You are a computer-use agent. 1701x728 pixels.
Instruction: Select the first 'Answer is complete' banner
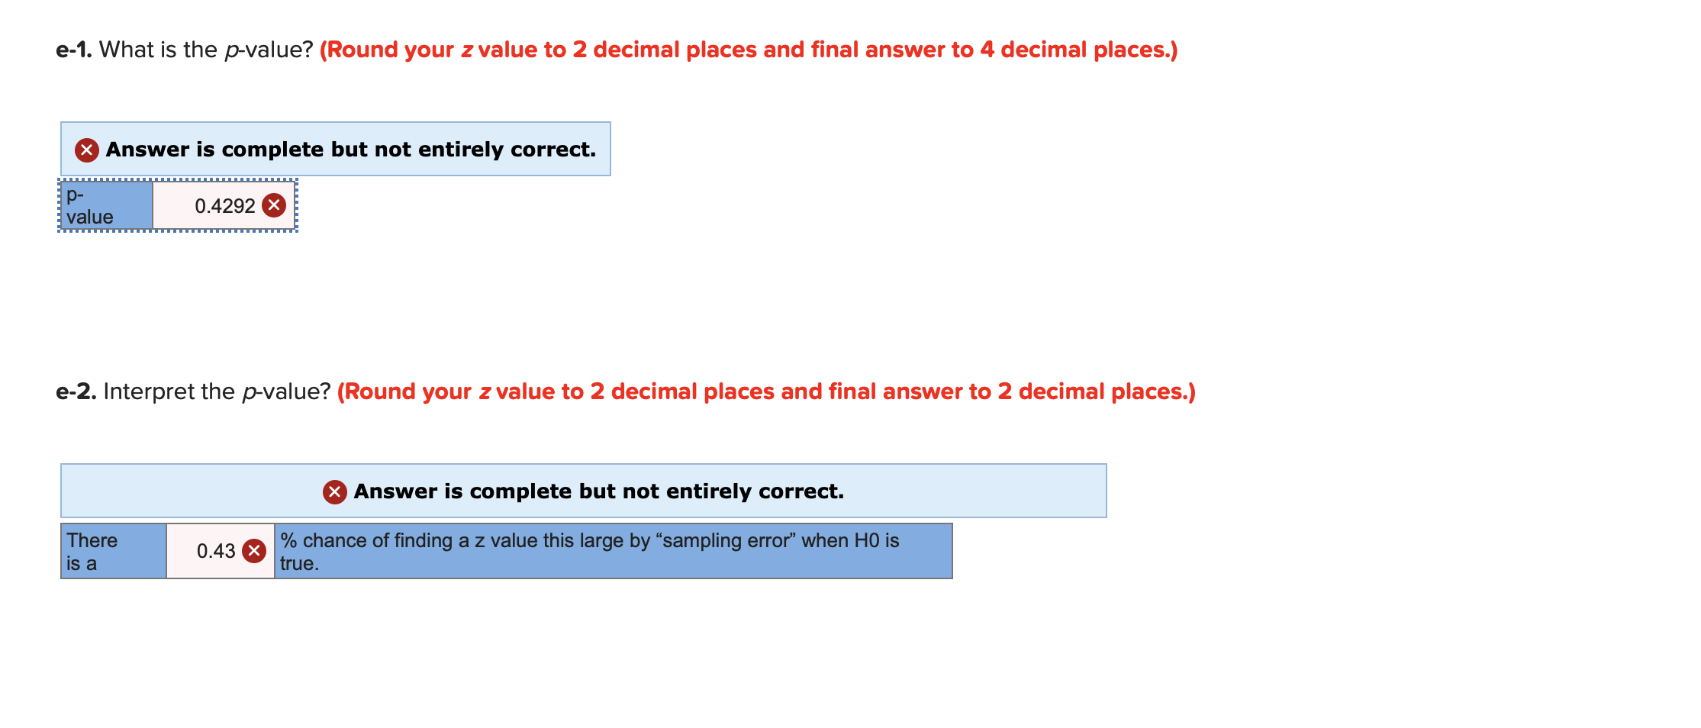click(x=336, y=150)
